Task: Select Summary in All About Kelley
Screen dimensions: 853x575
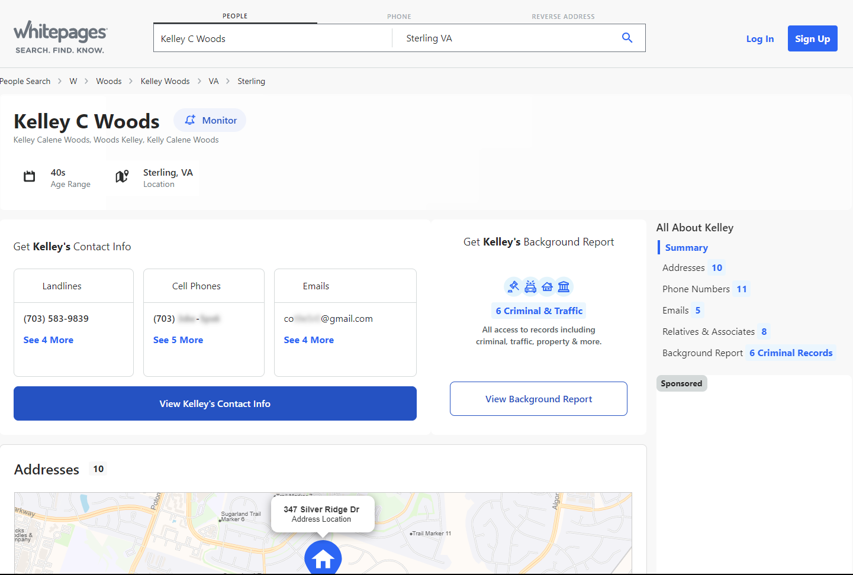Action: 687,248
